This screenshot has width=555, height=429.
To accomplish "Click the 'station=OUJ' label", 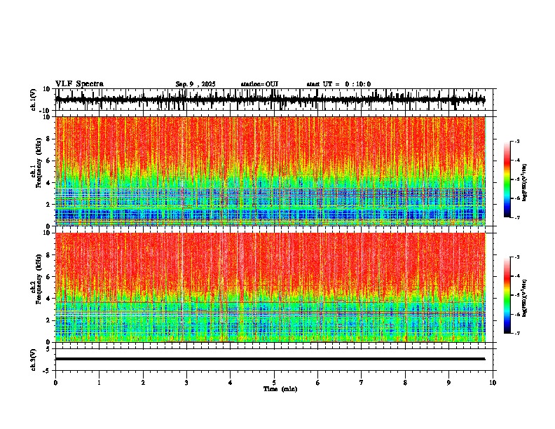I will pos(259,84).
